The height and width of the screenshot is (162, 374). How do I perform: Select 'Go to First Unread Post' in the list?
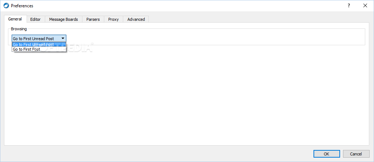pyautogui.click(x=39, y=45)
